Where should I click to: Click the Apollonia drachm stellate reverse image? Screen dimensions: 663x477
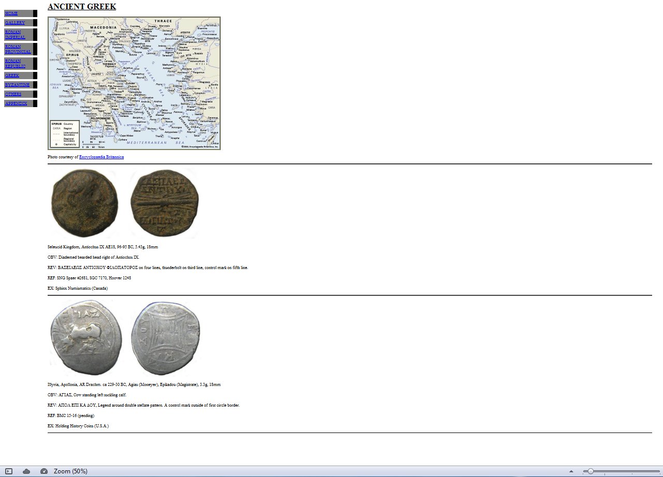click(165, 338)
